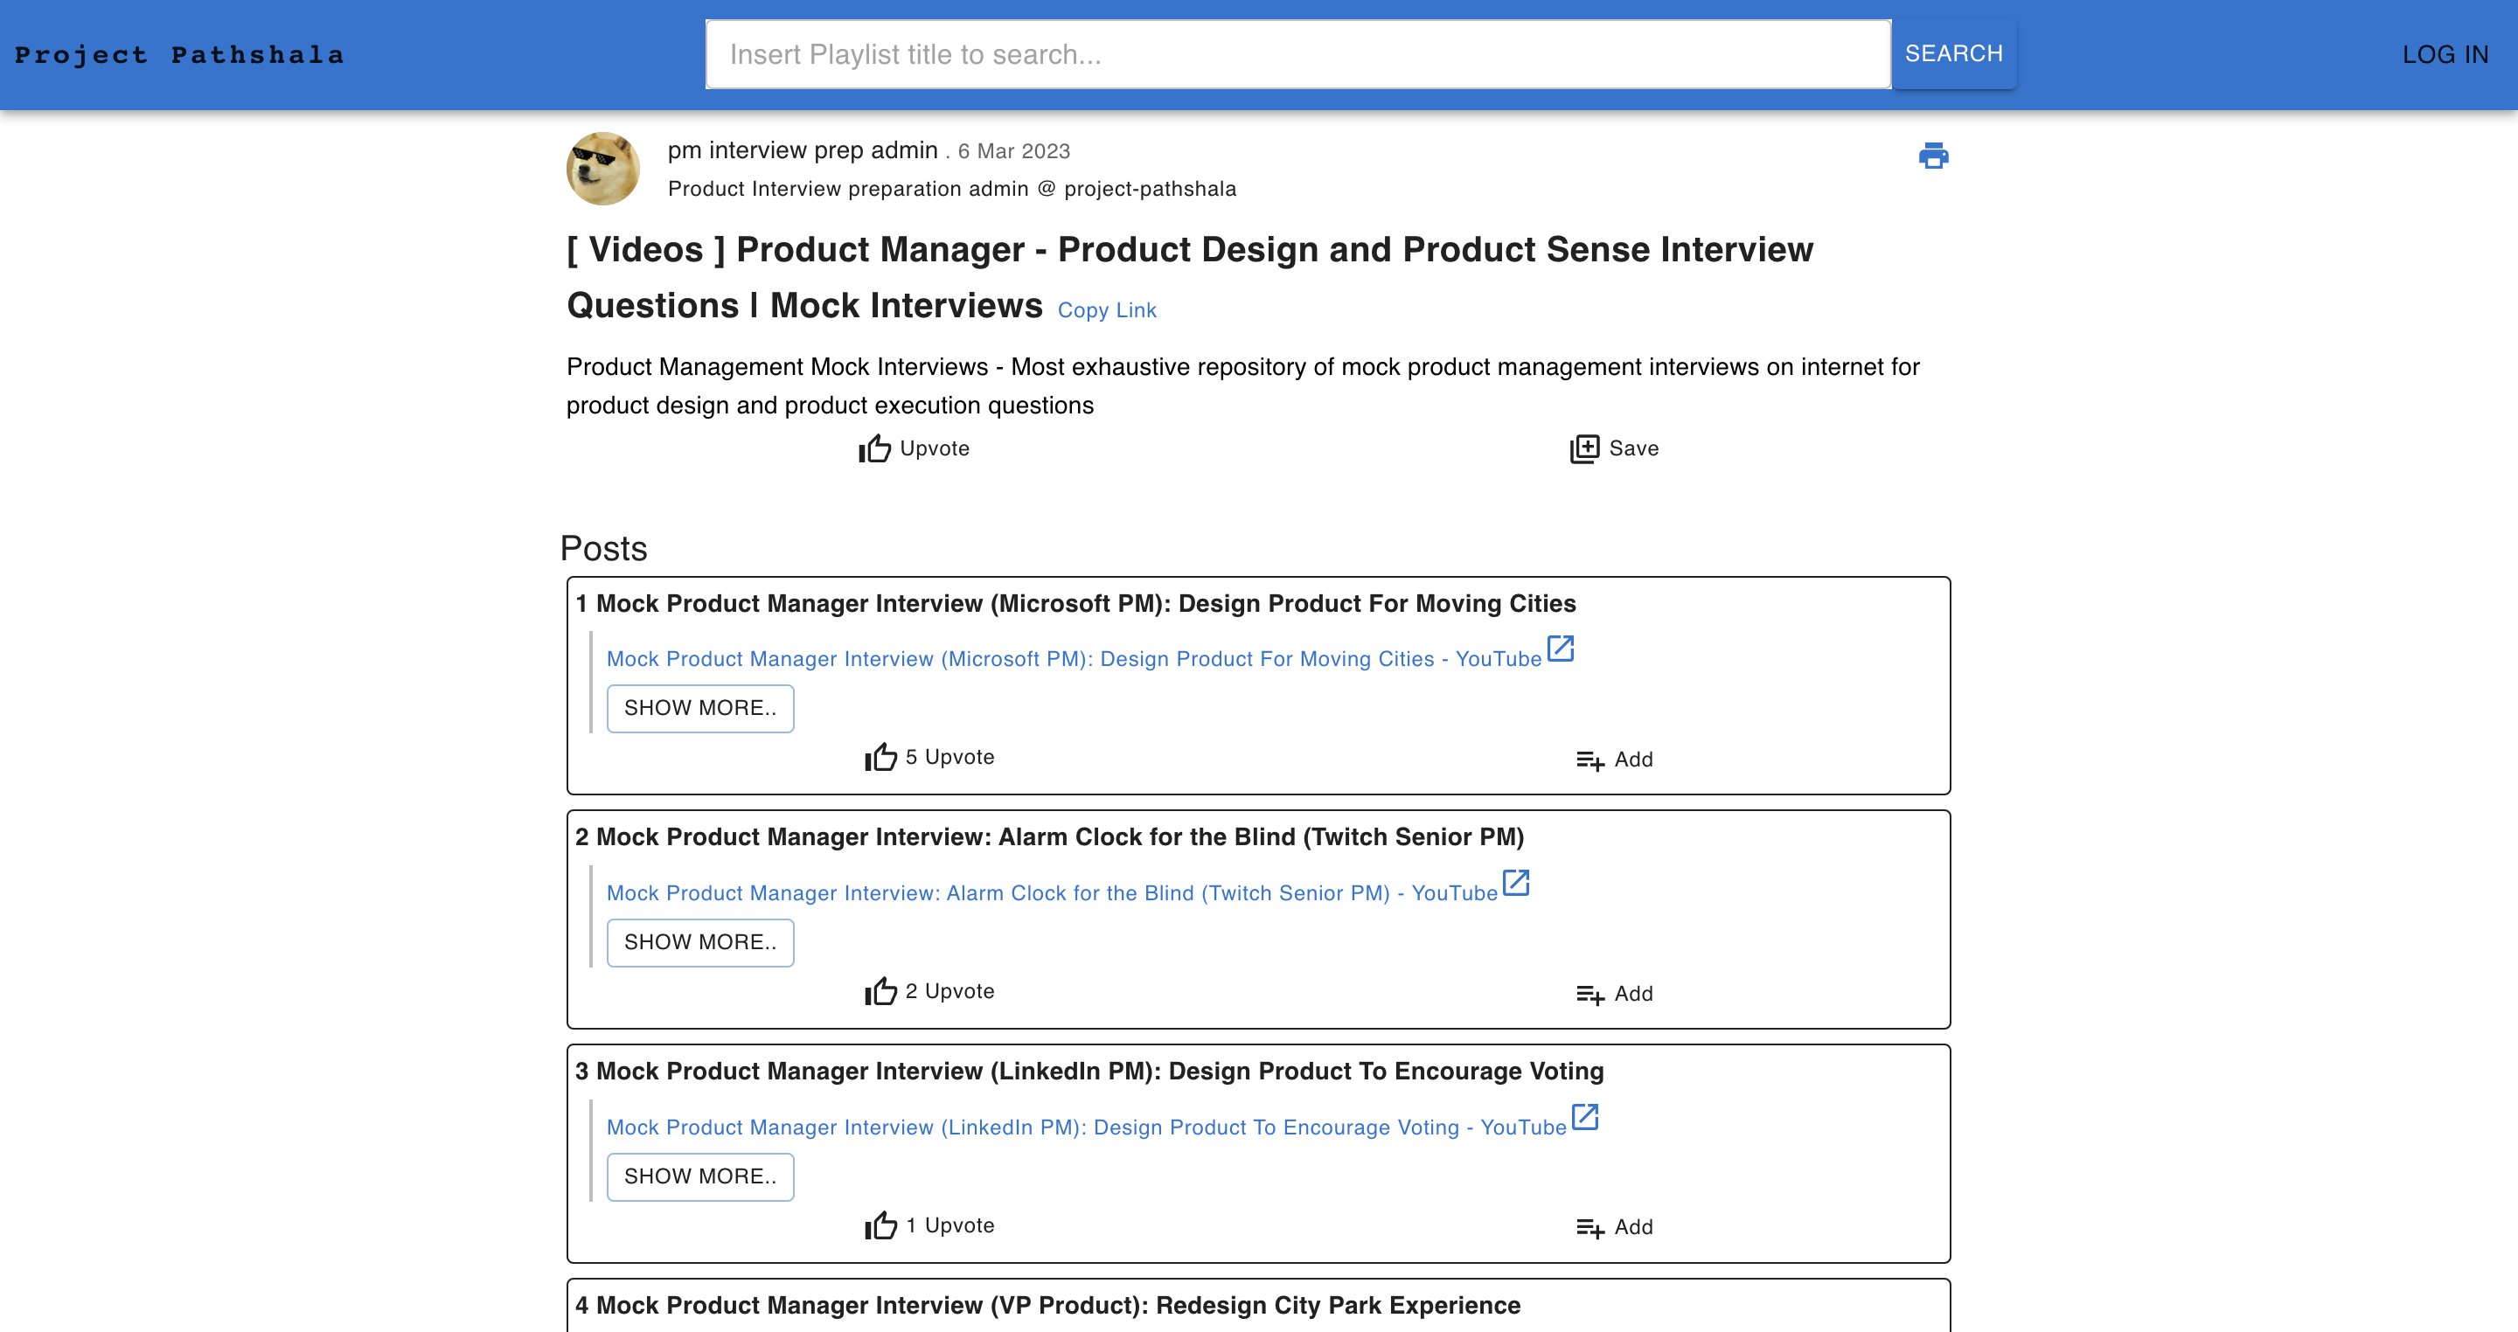The image size is (2518, 1332).
Task: Click post title 1 Design Product For Moving Cities
Action: pos(1075,604)
